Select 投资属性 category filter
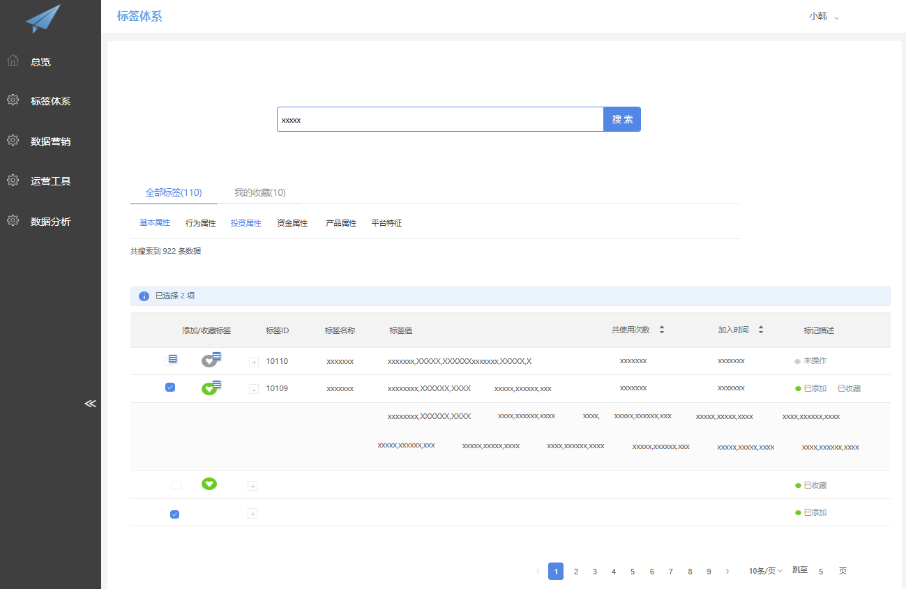Viewport: 906px width, 589px height. click(246, 223)
